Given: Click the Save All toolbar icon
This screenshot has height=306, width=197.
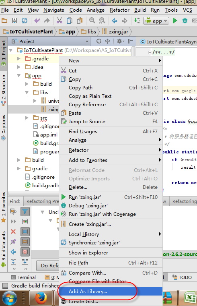Looking at the screenshot, I should click(14, 21).
